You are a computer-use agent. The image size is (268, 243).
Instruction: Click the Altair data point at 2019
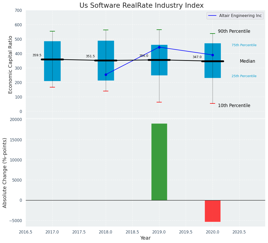pyautogui.click(x=159, y=47)
